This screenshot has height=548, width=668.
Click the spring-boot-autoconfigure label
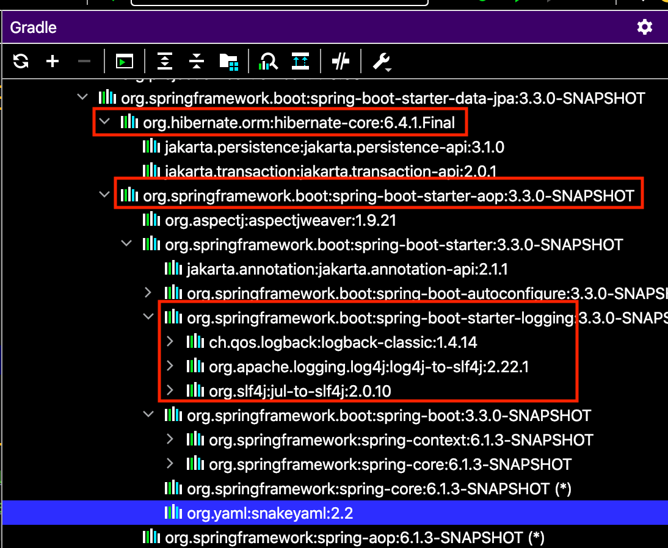tap(427, 294)
